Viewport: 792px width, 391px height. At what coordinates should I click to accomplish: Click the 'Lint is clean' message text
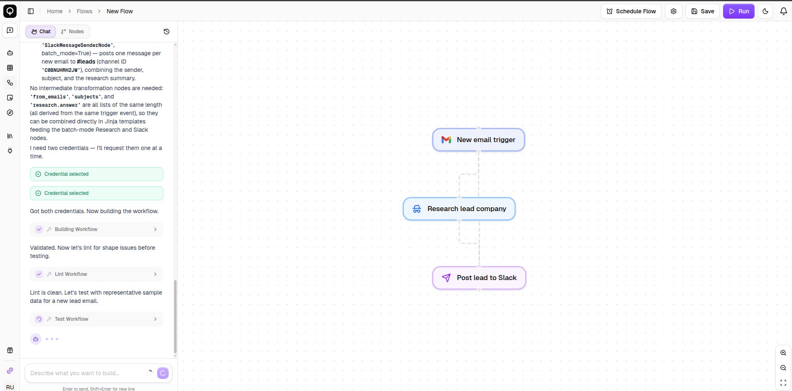pos(96,297)
